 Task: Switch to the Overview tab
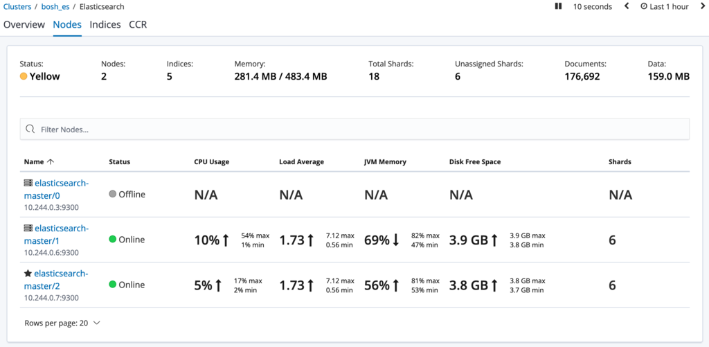[24, 24]
